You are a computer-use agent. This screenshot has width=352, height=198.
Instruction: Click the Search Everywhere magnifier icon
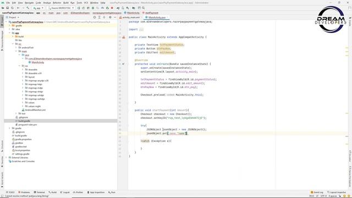[x=143, y=8]
